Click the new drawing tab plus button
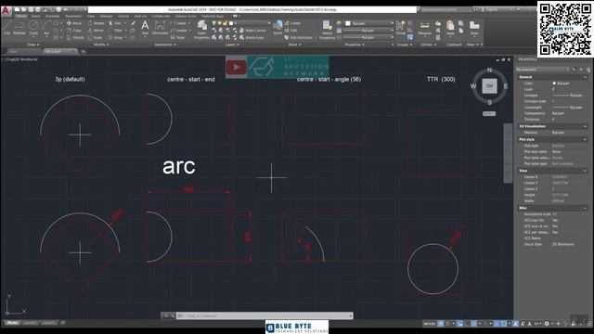The image size is (594, 334). (x=84, y=51)
